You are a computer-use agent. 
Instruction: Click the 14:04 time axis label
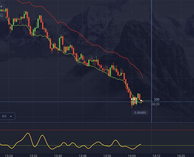[x=132, y=156]
